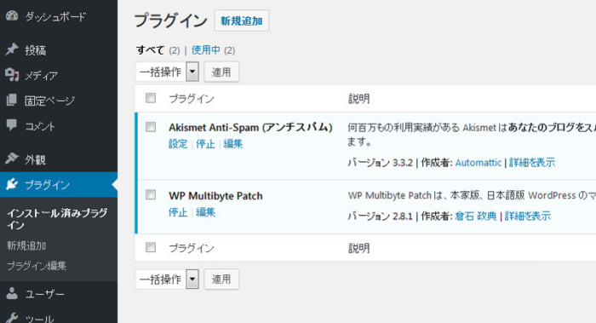Click the plug icon beside プラグイン

12,185
